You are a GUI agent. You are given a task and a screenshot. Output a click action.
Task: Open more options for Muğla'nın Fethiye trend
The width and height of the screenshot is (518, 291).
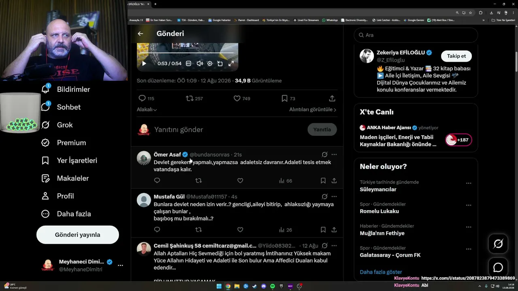click(x=469, y=227)
